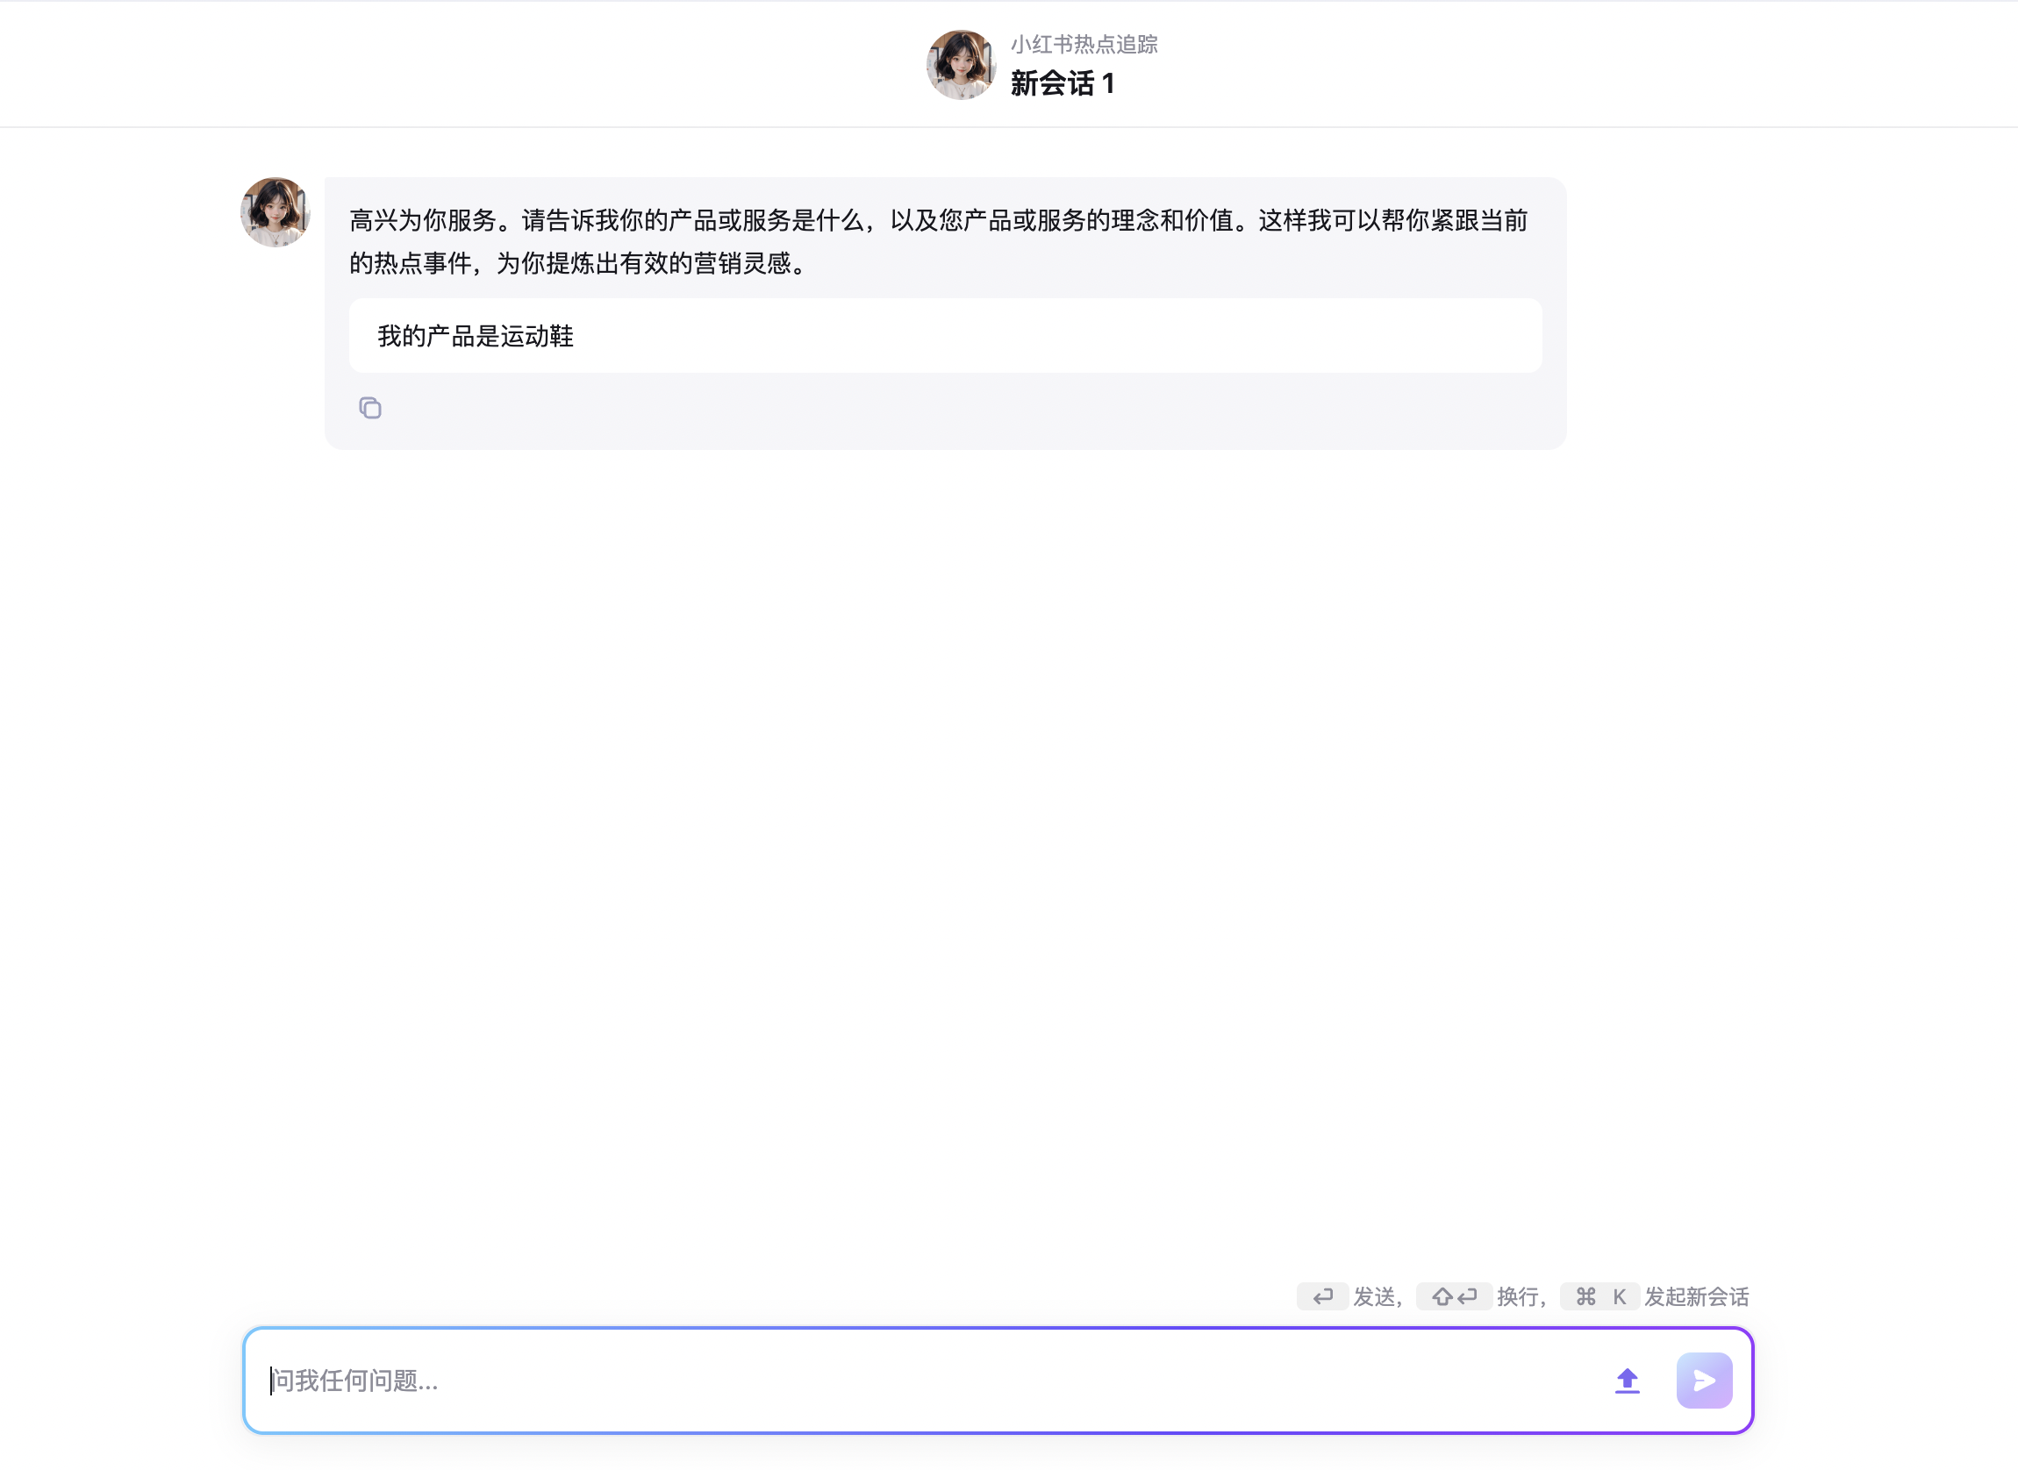Viewport: 2018px width, 1470px height.
Task: Click the Shift+Enter hint before "换行"
Action: coord(1455,1297)
